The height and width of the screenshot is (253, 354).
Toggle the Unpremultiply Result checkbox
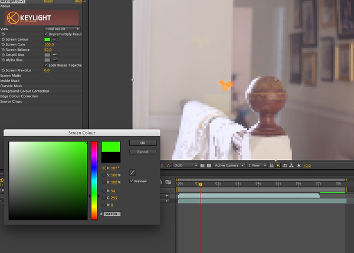click(46, 34)
